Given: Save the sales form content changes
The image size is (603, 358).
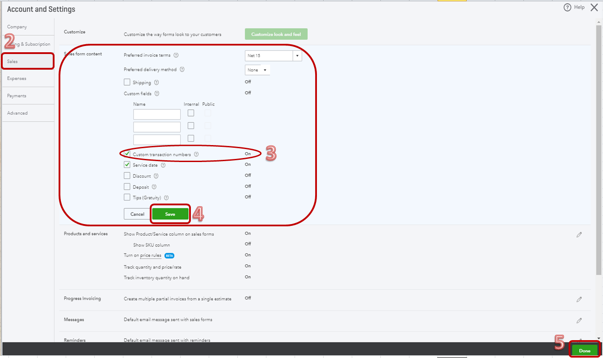Looking at the screenshot, I should coord(170,214).
